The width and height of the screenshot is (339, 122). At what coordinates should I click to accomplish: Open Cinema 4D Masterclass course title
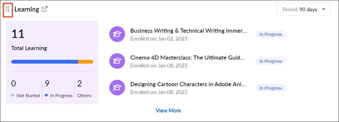pos(187,58)
